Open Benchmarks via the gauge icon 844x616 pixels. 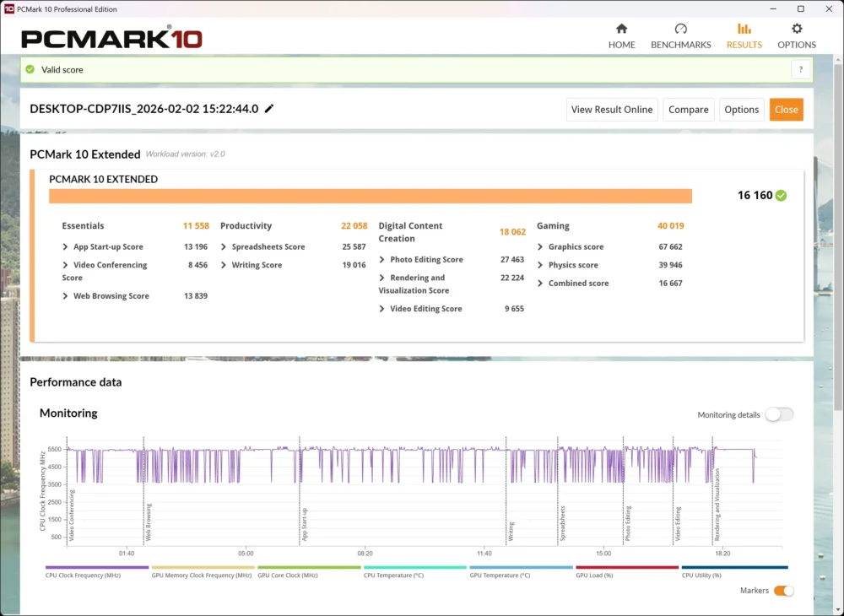[x=680, y=29]
